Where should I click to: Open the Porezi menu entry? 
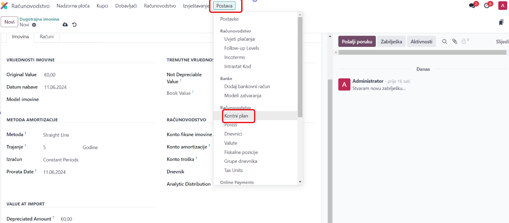[231, 125]
